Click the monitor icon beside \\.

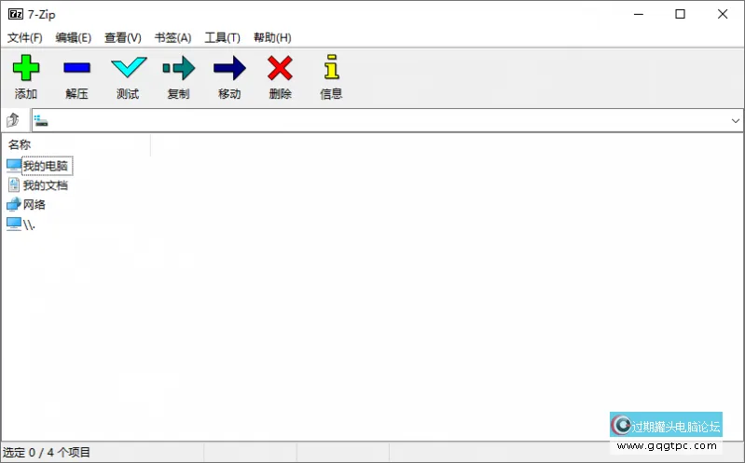(14, 225)
